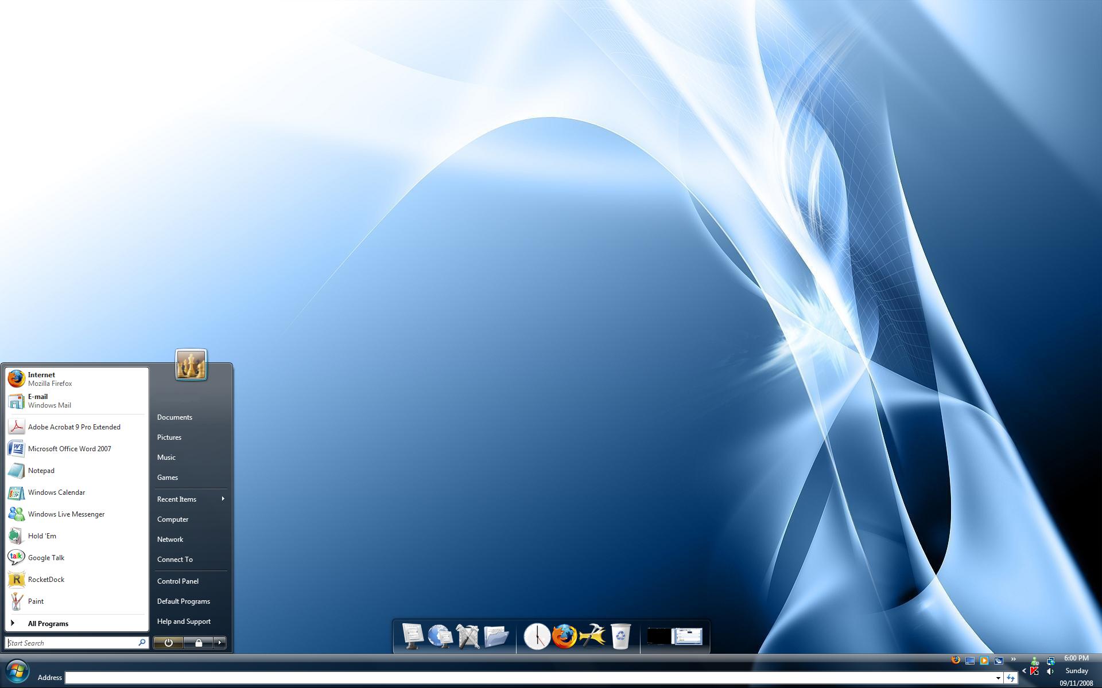Click the Kaspersky tray icon
The height and width of the screenshot is (688, 1102).
click(x=1034, y=671)
